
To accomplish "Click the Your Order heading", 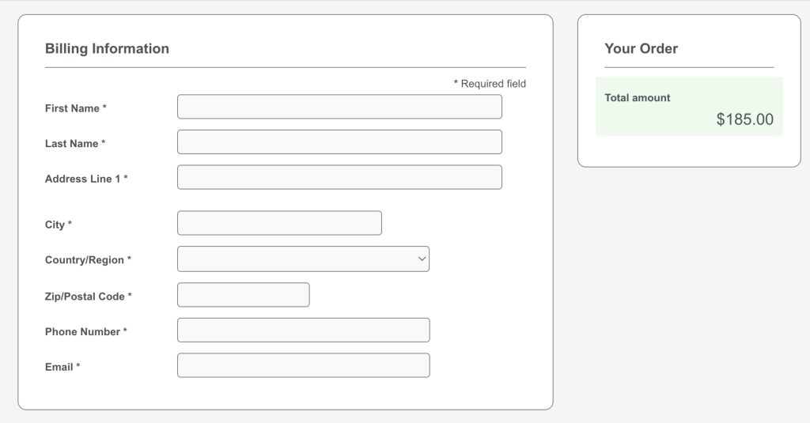I will click(x=641, y=48).
